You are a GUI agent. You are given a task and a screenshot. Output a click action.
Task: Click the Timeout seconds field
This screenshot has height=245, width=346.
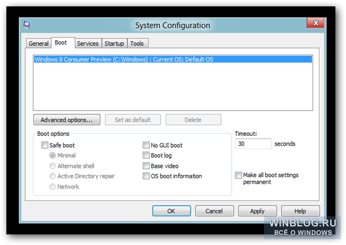tap(253, 143)
